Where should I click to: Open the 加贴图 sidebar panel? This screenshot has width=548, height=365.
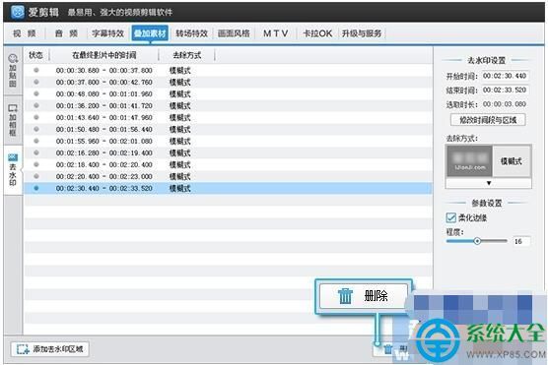pyautogui.click(x=13, y=71)
